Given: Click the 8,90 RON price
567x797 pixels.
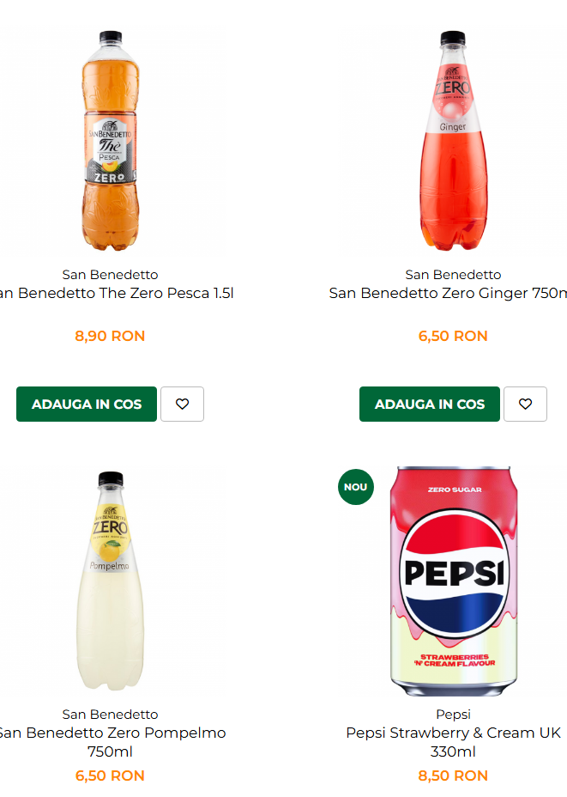Looking at the screenshot, I should [x=110, y=336].
